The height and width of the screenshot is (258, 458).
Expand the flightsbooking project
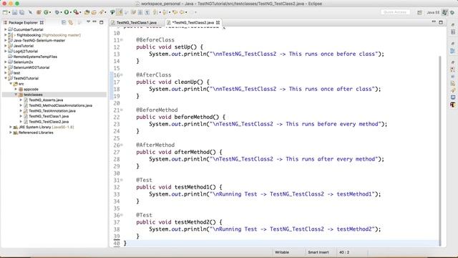[5, 35]
